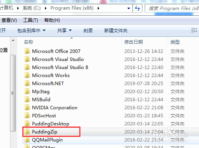199x148 pixels.
Task: Select PuddingDesktop folder icon
Action: point(27,123)
